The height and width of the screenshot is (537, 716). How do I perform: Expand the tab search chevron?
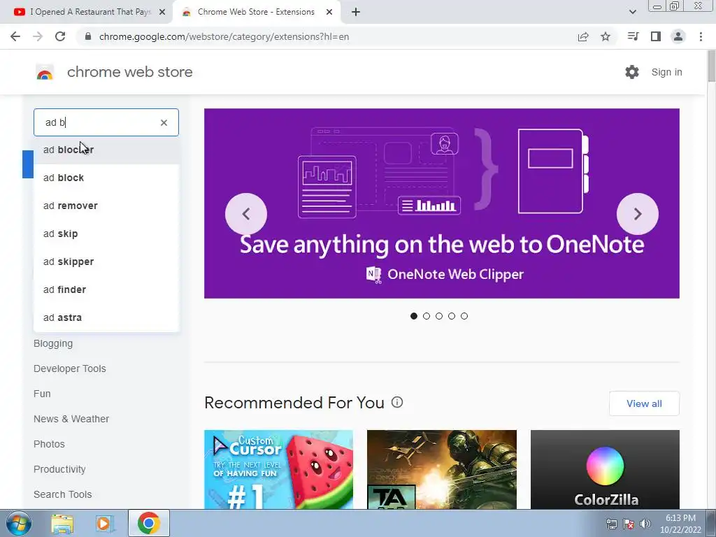point(632,12)
